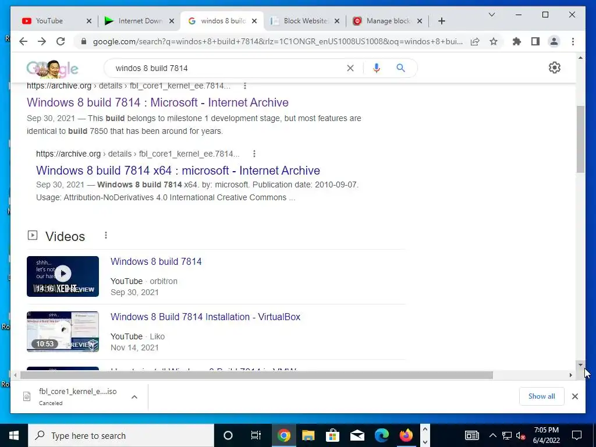
Task: Launch Microsoft Edge from taskbar
Action: [382, 435]
